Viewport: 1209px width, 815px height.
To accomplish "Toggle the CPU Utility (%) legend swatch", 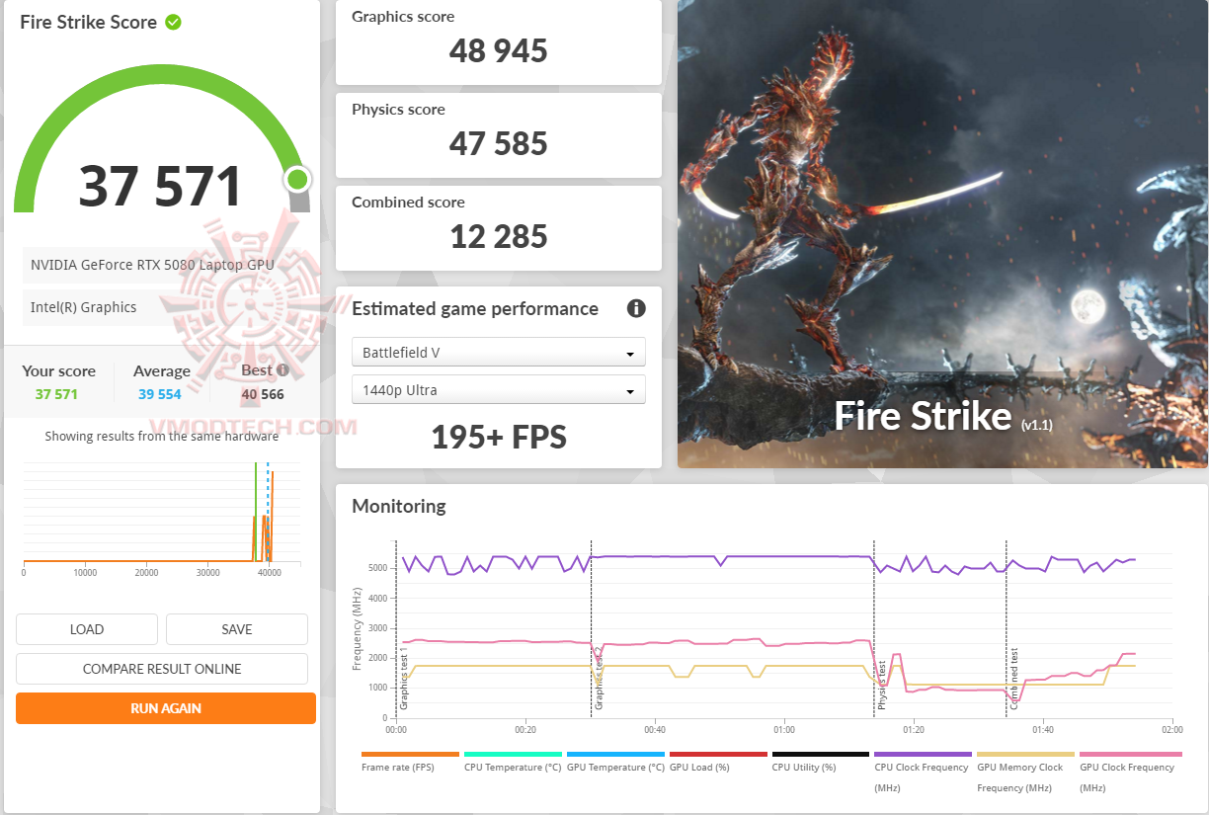I will (x=821, y=754).
